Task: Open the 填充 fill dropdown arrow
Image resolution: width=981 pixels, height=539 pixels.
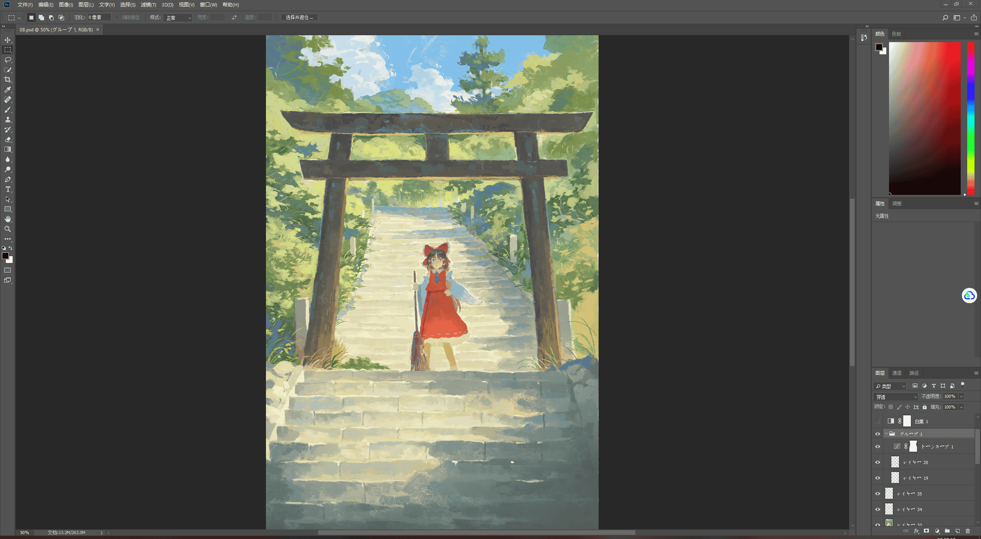Action: 961,407
